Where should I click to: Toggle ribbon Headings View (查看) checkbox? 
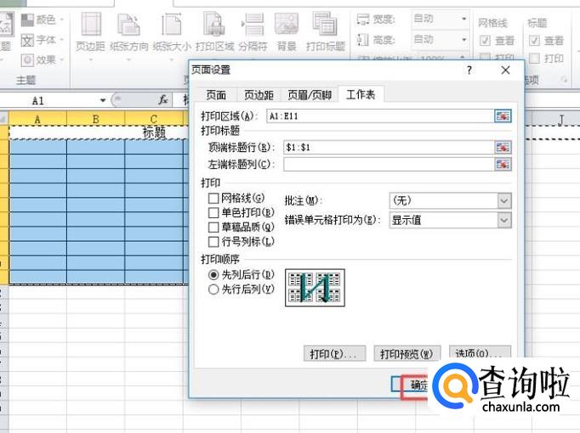coord(534,40)
